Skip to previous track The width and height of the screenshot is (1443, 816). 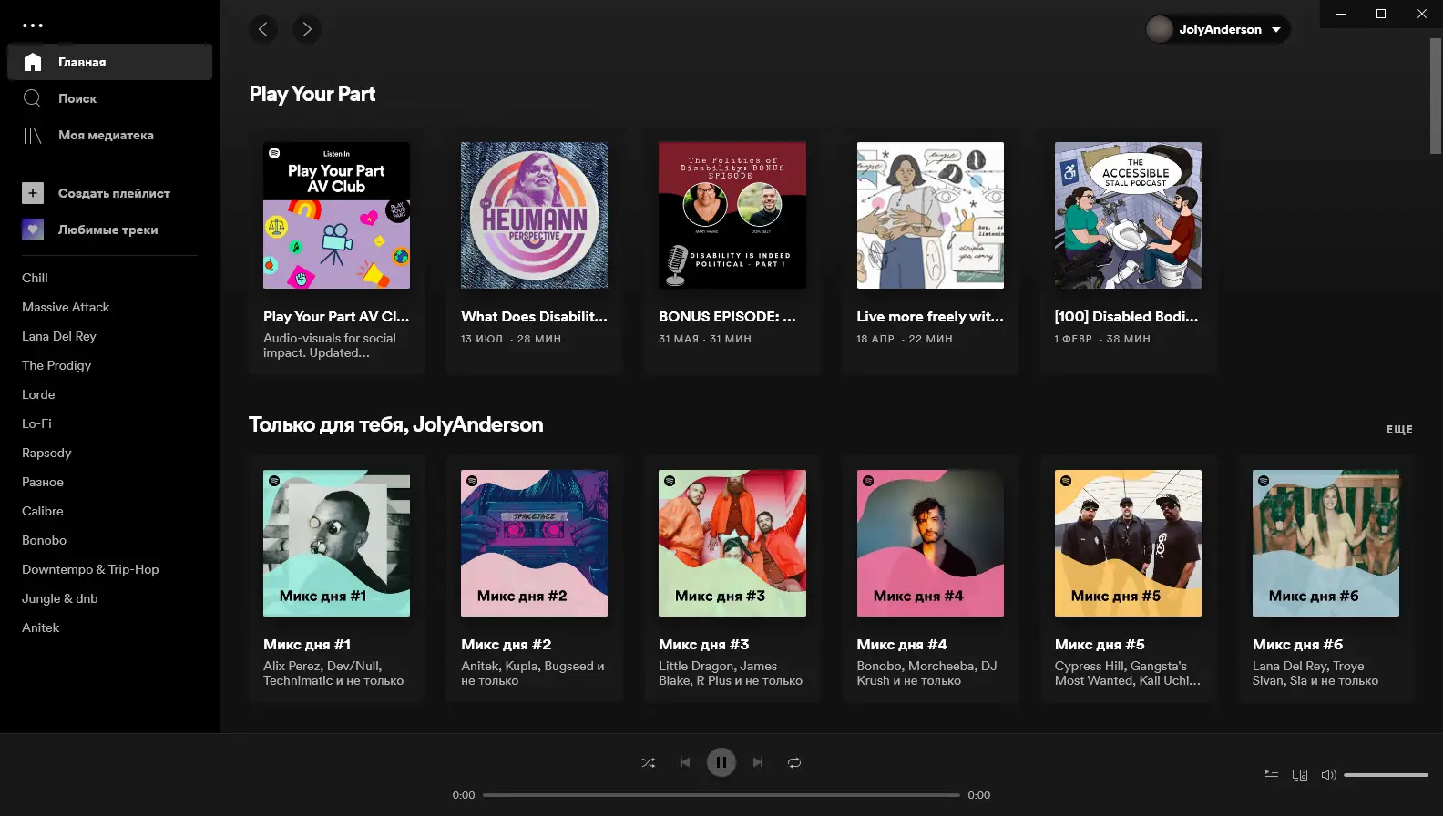pos(685,762)
